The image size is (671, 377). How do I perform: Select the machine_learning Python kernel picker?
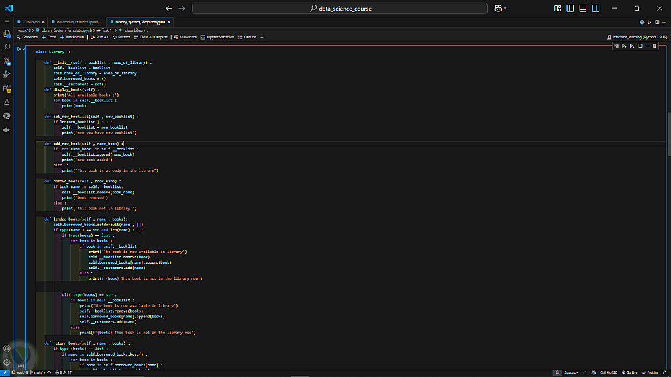pyautogui.click(x=637, y=37)
